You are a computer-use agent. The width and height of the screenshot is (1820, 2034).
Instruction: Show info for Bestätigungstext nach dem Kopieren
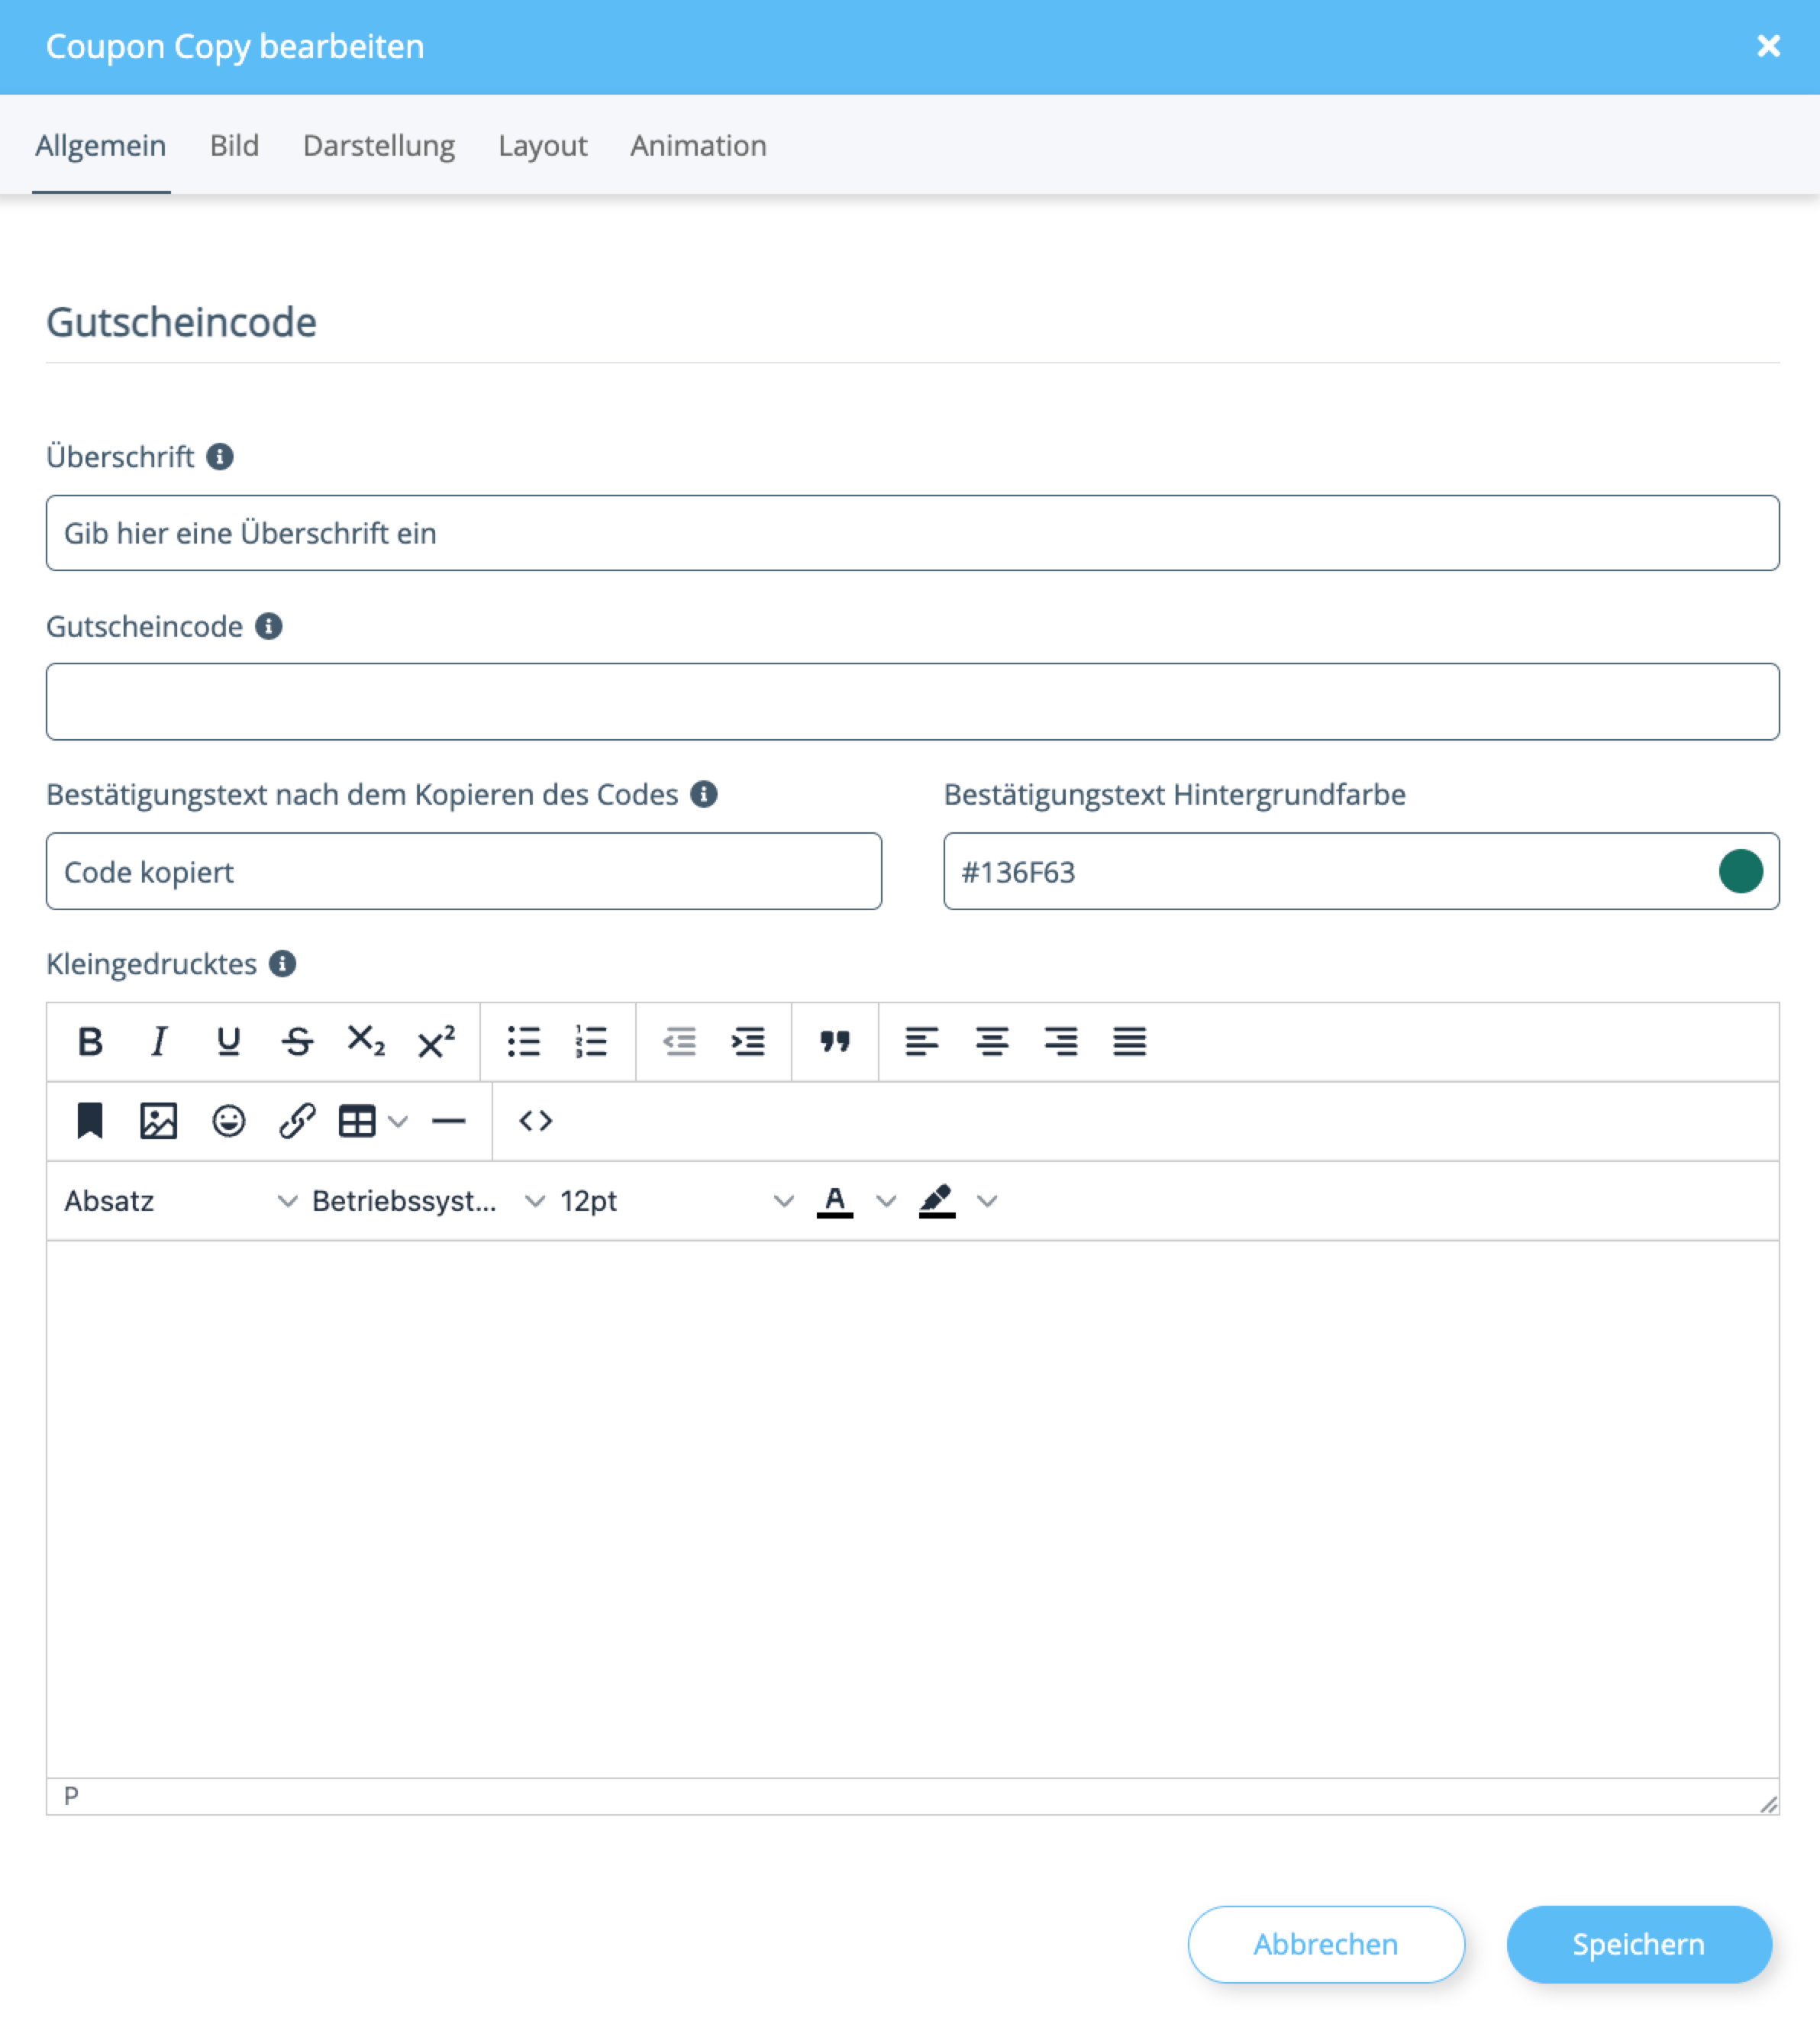pos(704,794)
